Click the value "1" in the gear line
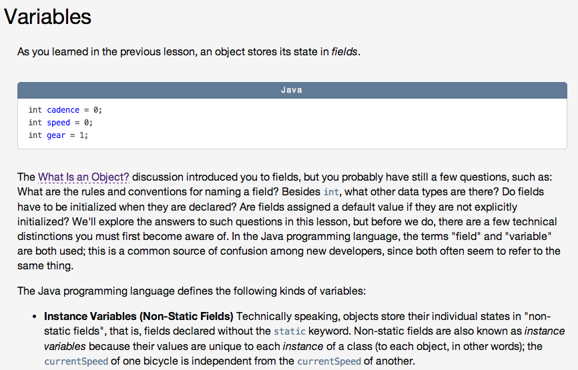This screenshot has height=370, width=578. pyautogui.click(x=82, y=135)
